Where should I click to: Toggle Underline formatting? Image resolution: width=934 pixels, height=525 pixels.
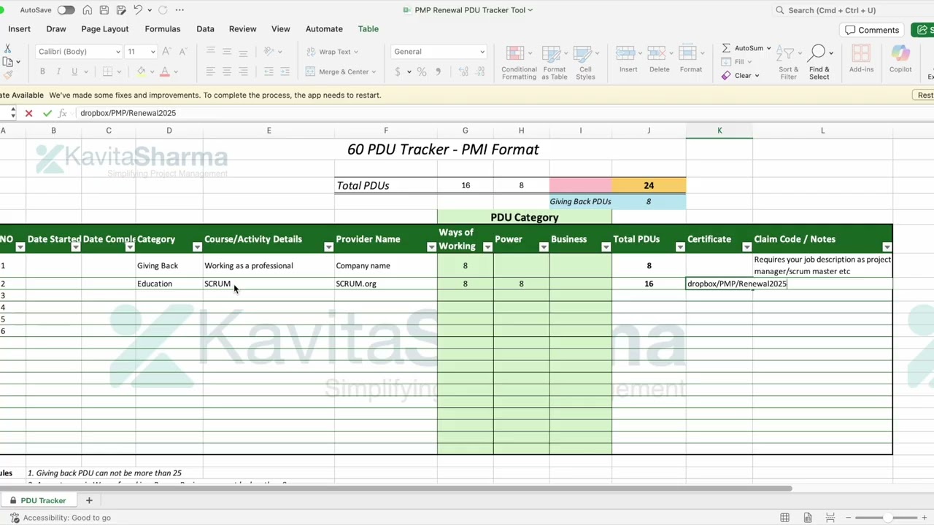click(74, 71)
